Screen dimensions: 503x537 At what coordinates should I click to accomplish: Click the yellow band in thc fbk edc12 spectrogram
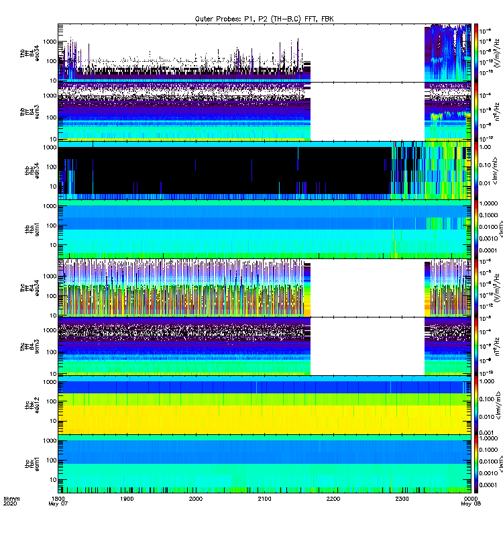(x=264, y=420)
